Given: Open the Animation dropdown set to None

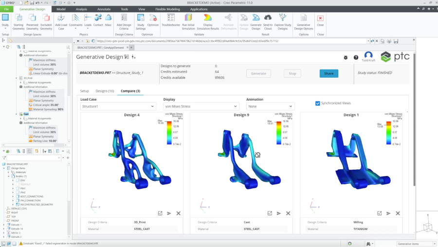Looking at the screenshot, I should click(x=270, y=106).
